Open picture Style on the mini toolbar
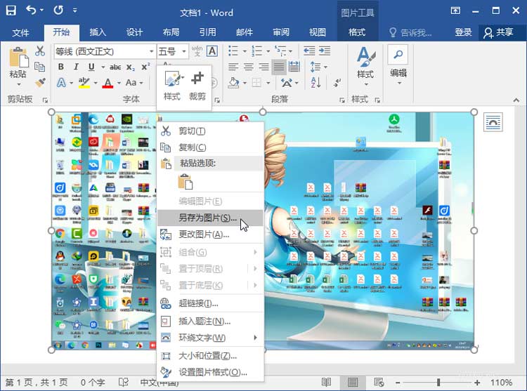527x391 pixels. (172, 86)
